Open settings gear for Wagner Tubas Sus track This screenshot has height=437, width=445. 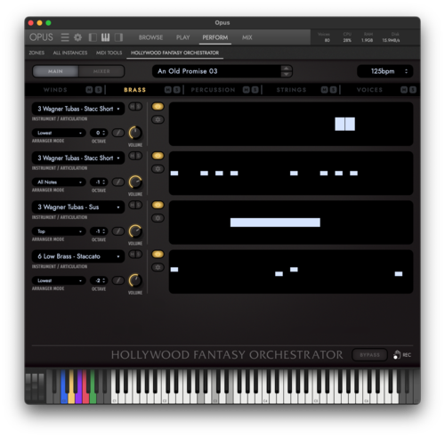[158, 218]
